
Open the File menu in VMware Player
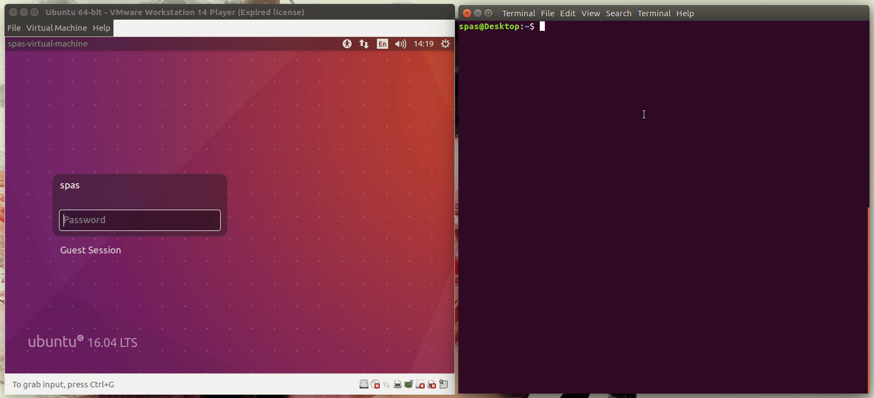point(13,27)
